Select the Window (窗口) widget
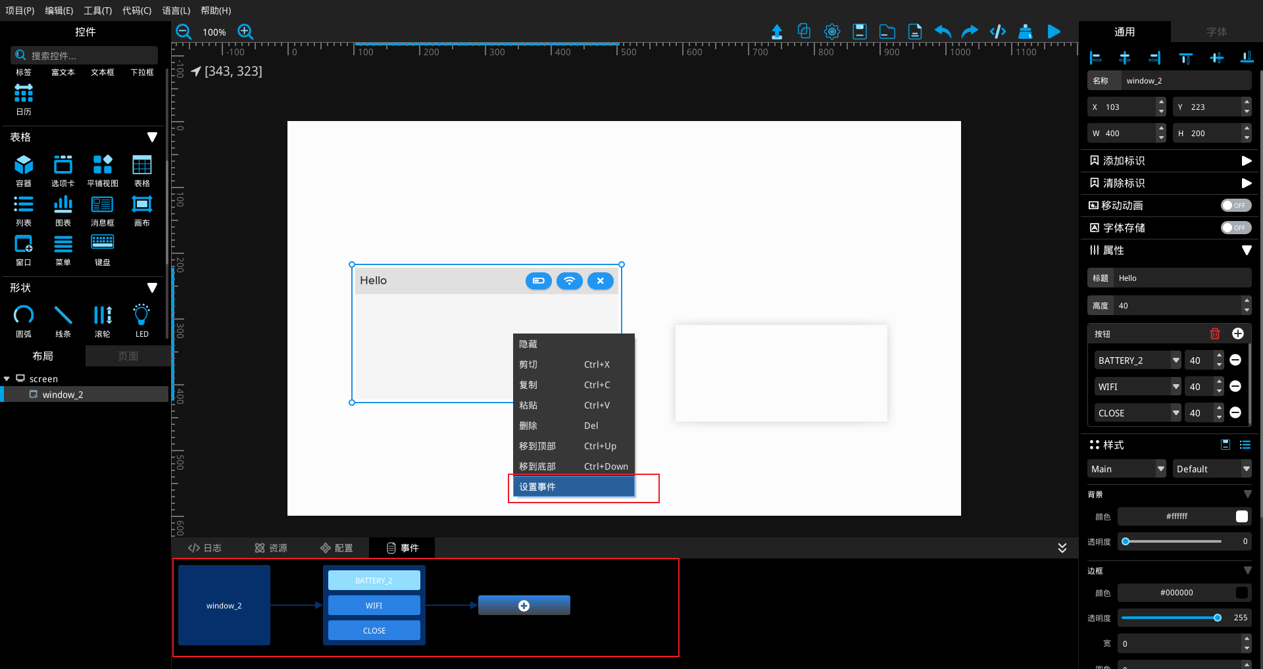Image resolution: width=1263 pixels, height=669 pixels. (24, 250)
